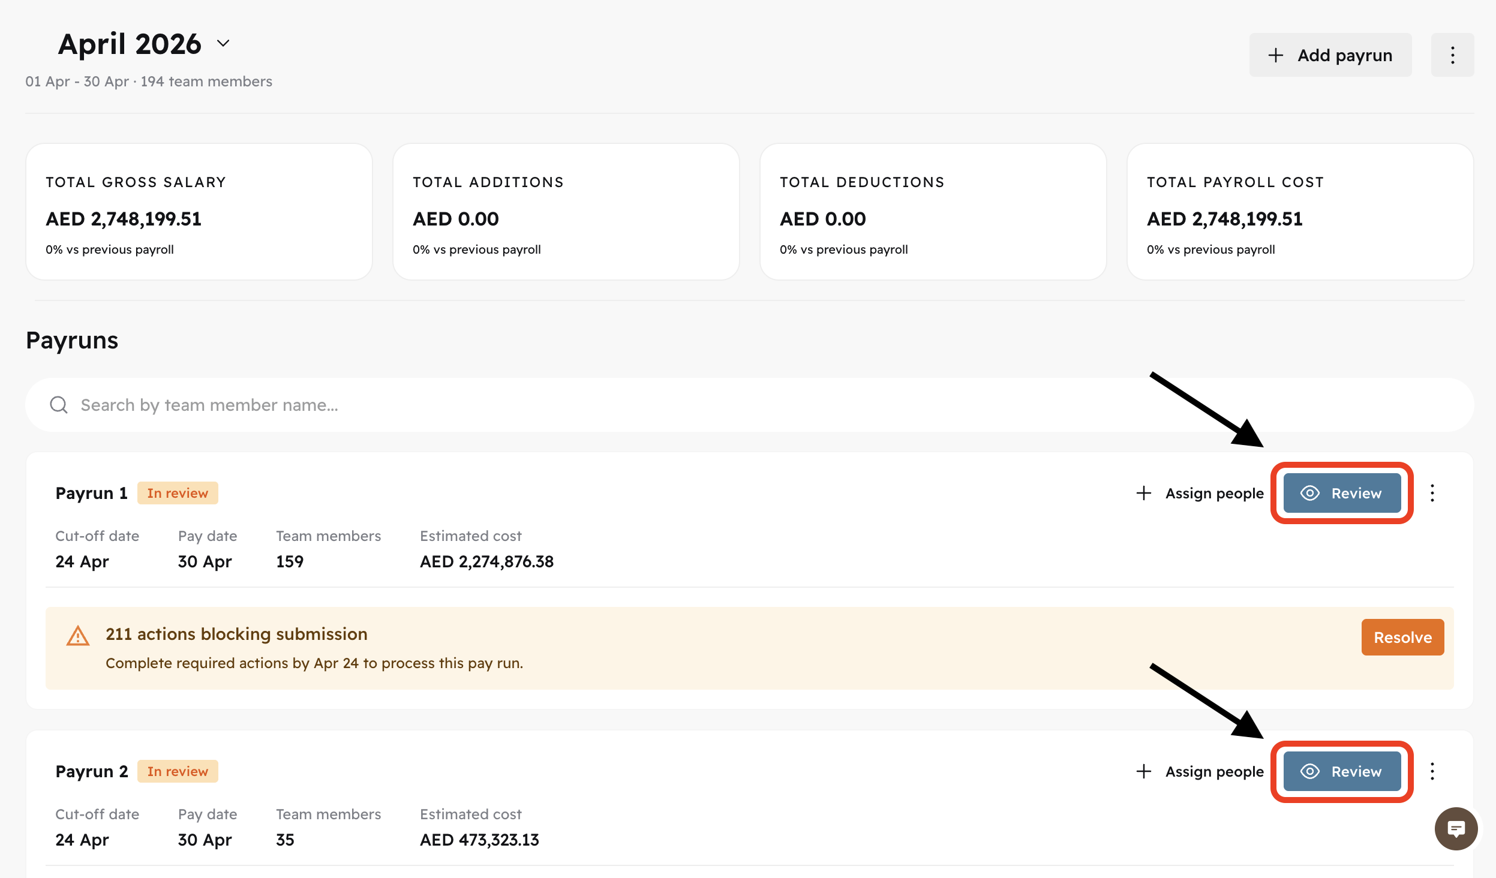The height and width of the screenshot is (878, 1496).
Task: Click the eye icon in Payrun 2 Review
Action: [x=1310, y=771]
